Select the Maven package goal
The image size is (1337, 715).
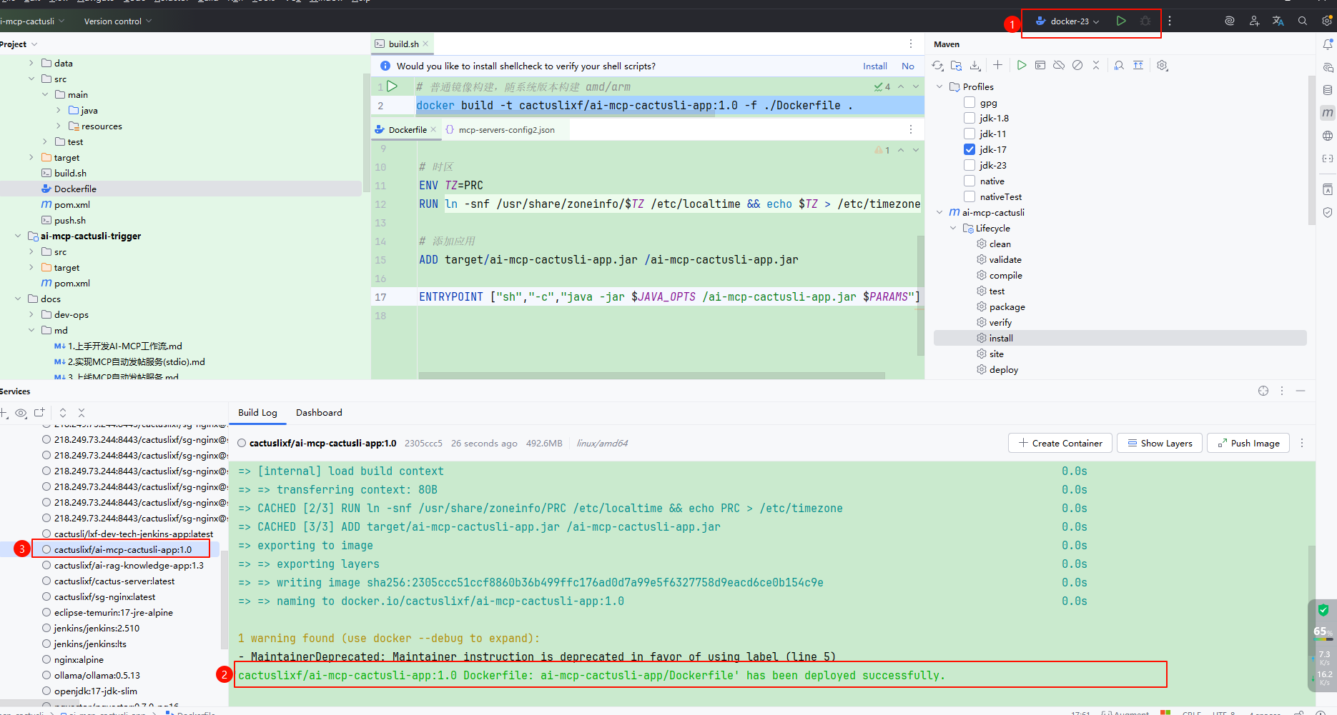coord(1007,306)
